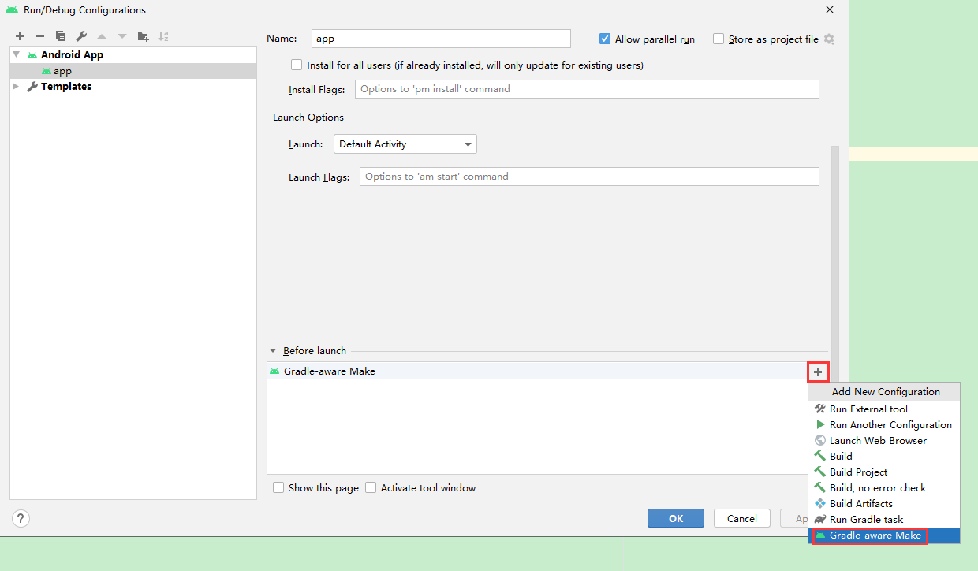This screenshot has height=571, width=978.
Task: Copy the app configuration with the copy icon
Action: coord(61,35)
